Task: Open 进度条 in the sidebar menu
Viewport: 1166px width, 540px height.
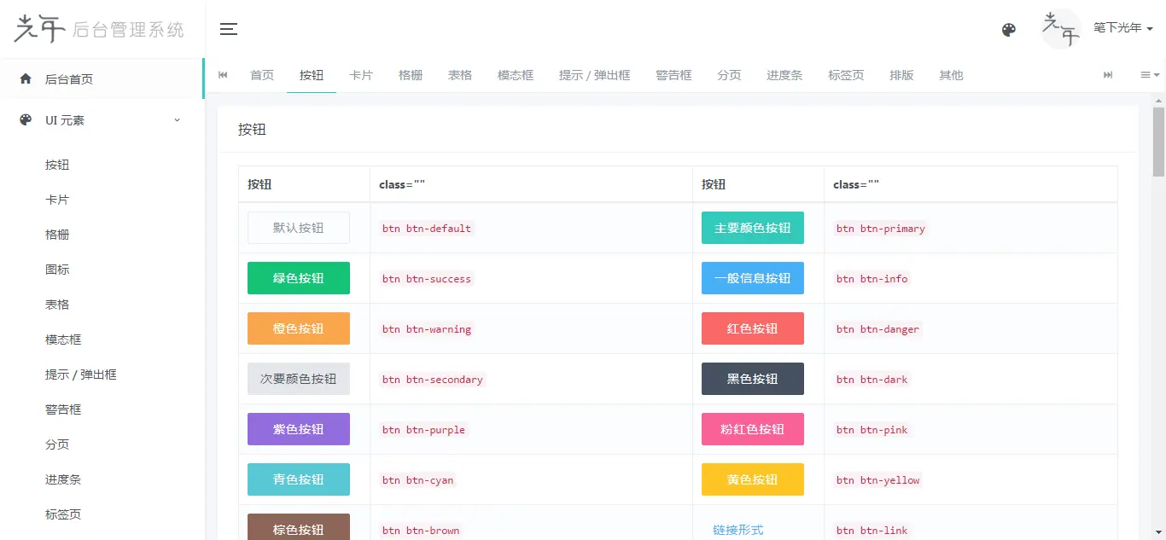Action: pyautogui.click(x=63, y=479)
